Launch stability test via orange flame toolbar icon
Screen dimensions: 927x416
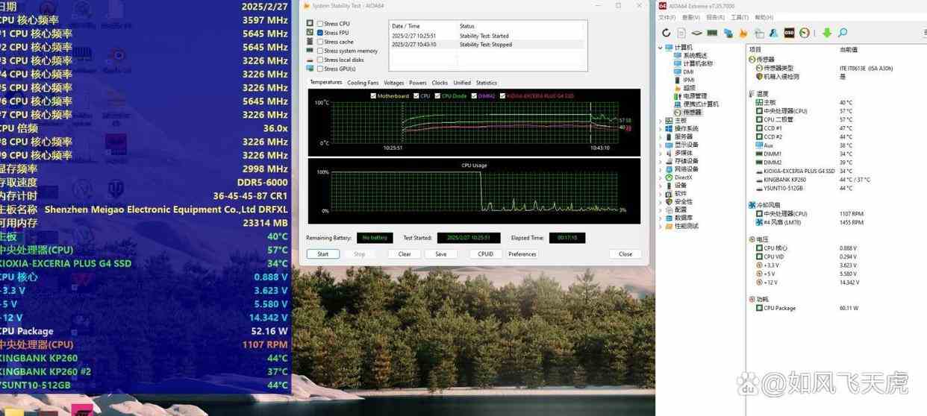pyautogui.click(x=743, y=33)
